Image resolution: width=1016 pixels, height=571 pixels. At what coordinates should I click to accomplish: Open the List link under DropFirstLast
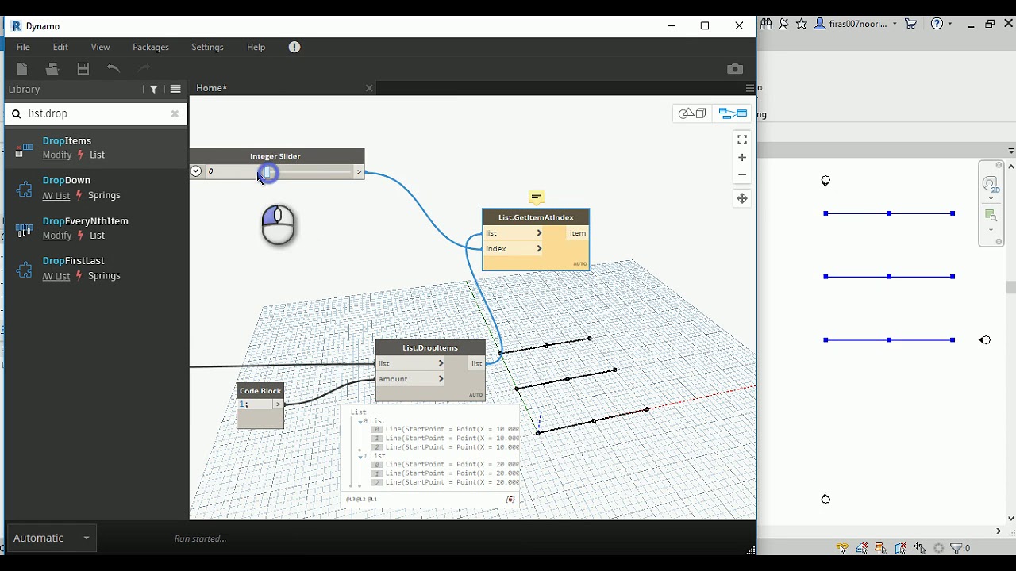[56, 275]
